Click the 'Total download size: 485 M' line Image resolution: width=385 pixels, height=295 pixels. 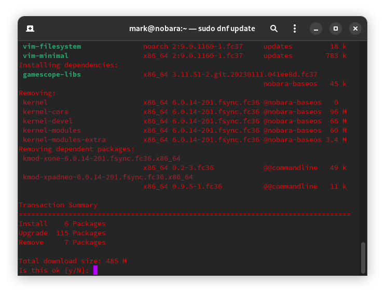tap(73, 261)
